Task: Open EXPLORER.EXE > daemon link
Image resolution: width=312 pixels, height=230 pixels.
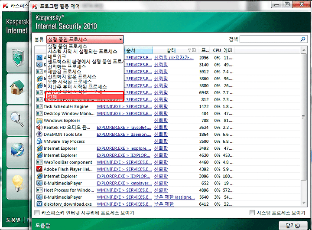Action: pyautogui.click(x=124, y=135)
